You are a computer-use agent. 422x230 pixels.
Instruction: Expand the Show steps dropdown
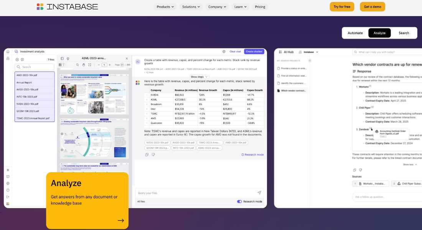pos(199,77)
